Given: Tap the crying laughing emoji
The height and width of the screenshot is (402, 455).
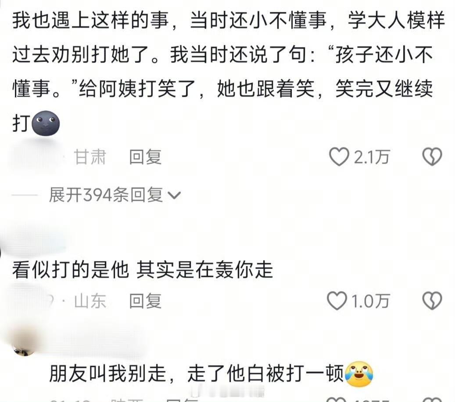Looking at the screenshot, I should pos(358,374).
